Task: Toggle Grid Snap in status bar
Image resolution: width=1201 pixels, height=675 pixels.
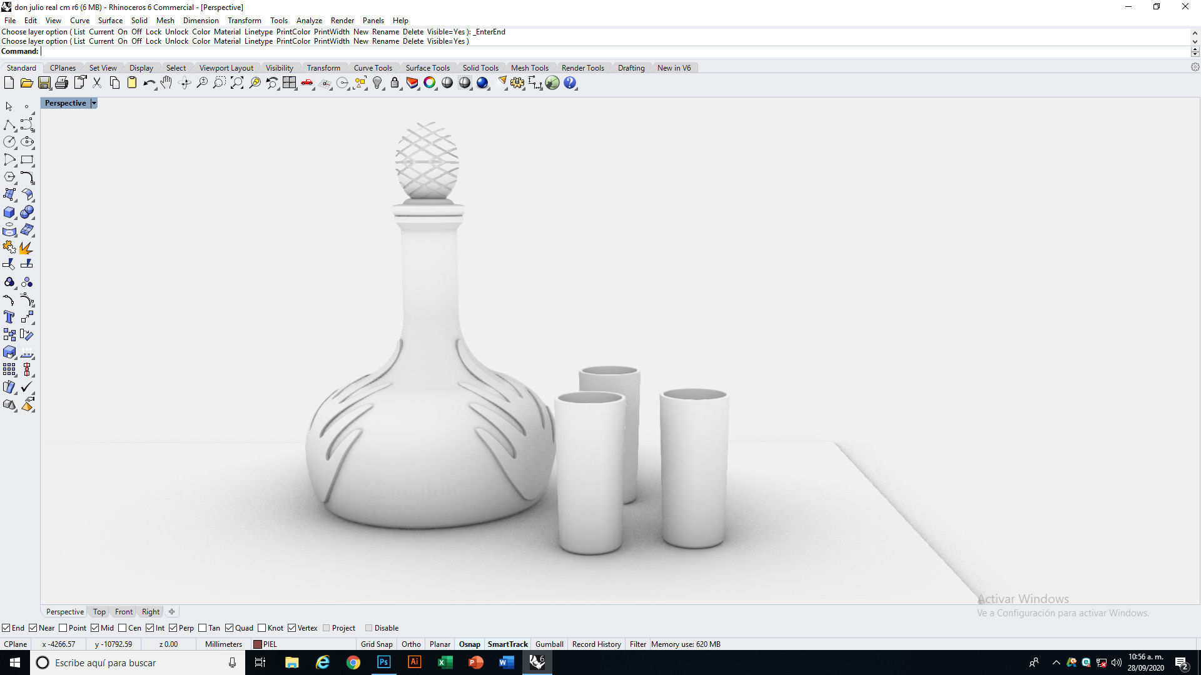Action: pyautogui.click(x=377, y=644)
